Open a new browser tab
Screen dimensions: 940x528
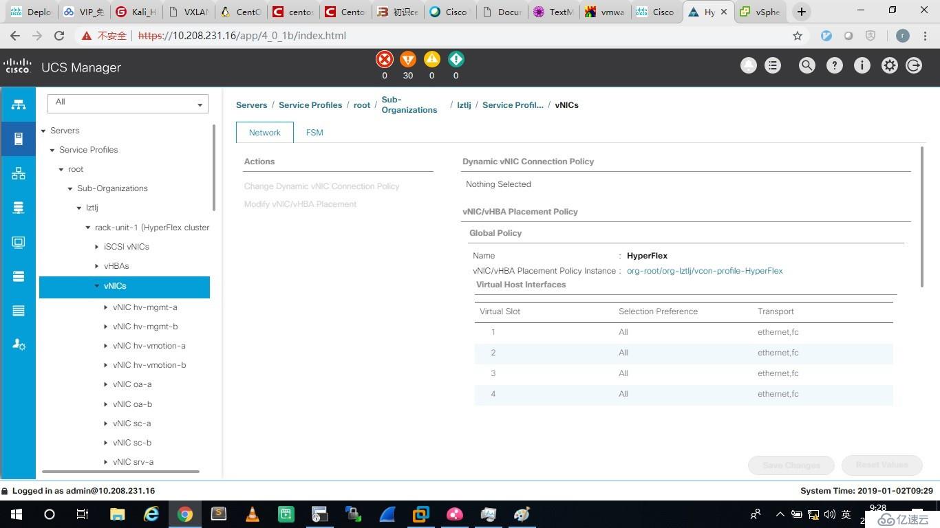pos(801,12)
